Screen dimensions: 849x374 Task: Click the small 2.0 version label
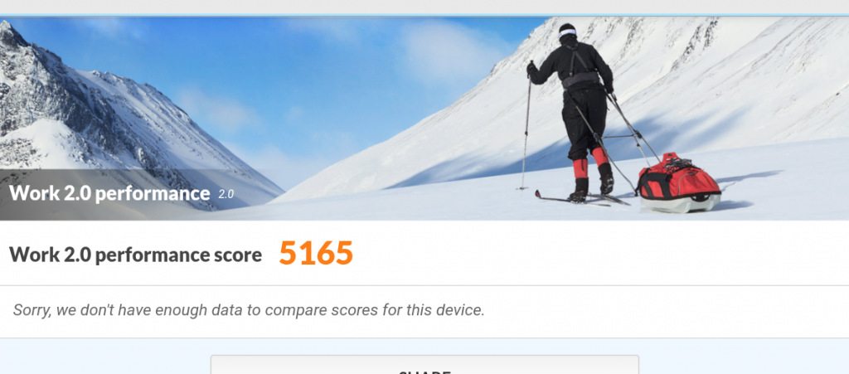click(226, 194)
